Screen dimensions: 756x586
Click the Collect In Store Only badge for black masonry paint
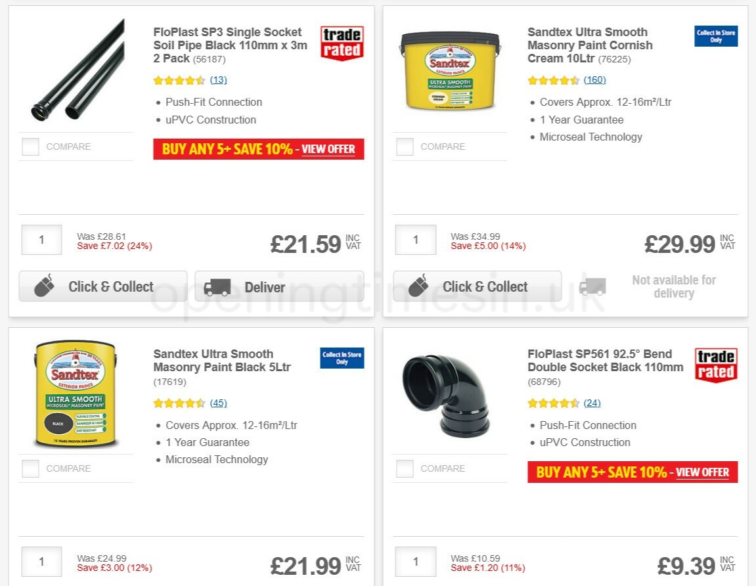click(x=342, y=358)
